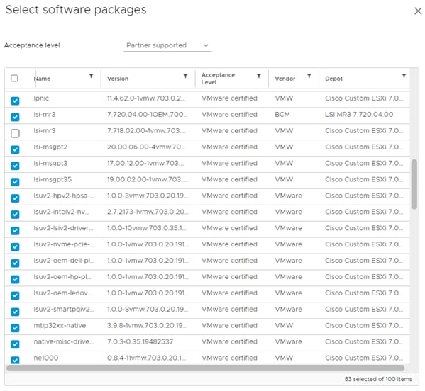Uncheck the ne1000 checkbox

click(x=15, y=360)
